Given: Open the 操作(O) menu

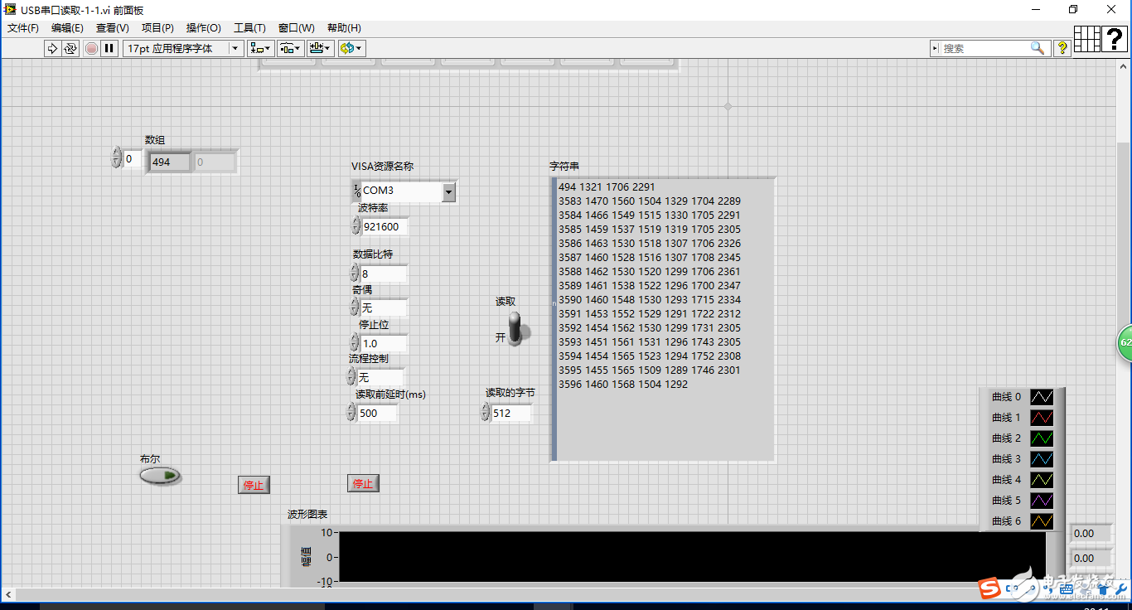Looking at the screenshot, I should click(204, 28).
